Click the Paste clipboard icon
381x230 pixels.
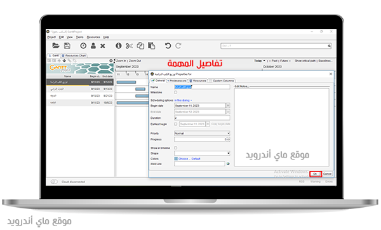(x=151, y=46)
